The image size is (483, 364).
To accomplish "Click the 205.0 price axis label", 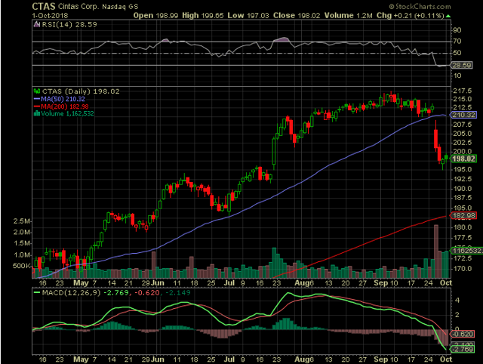I will (462, 134).
